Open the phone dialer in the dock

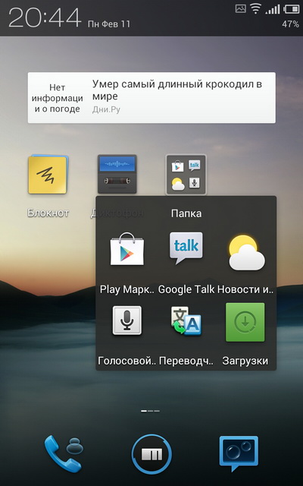click(64, 453)
